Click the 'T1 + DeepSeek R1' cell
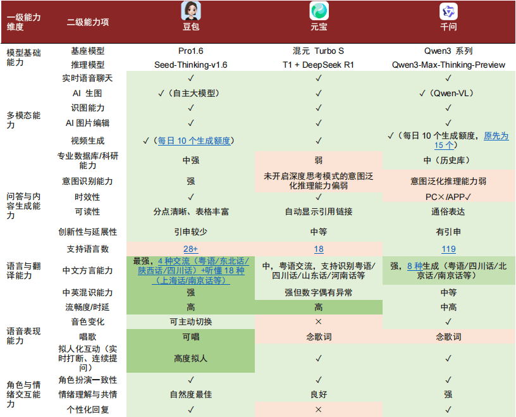This screenshot has width=516, height=417. (319, 65)
